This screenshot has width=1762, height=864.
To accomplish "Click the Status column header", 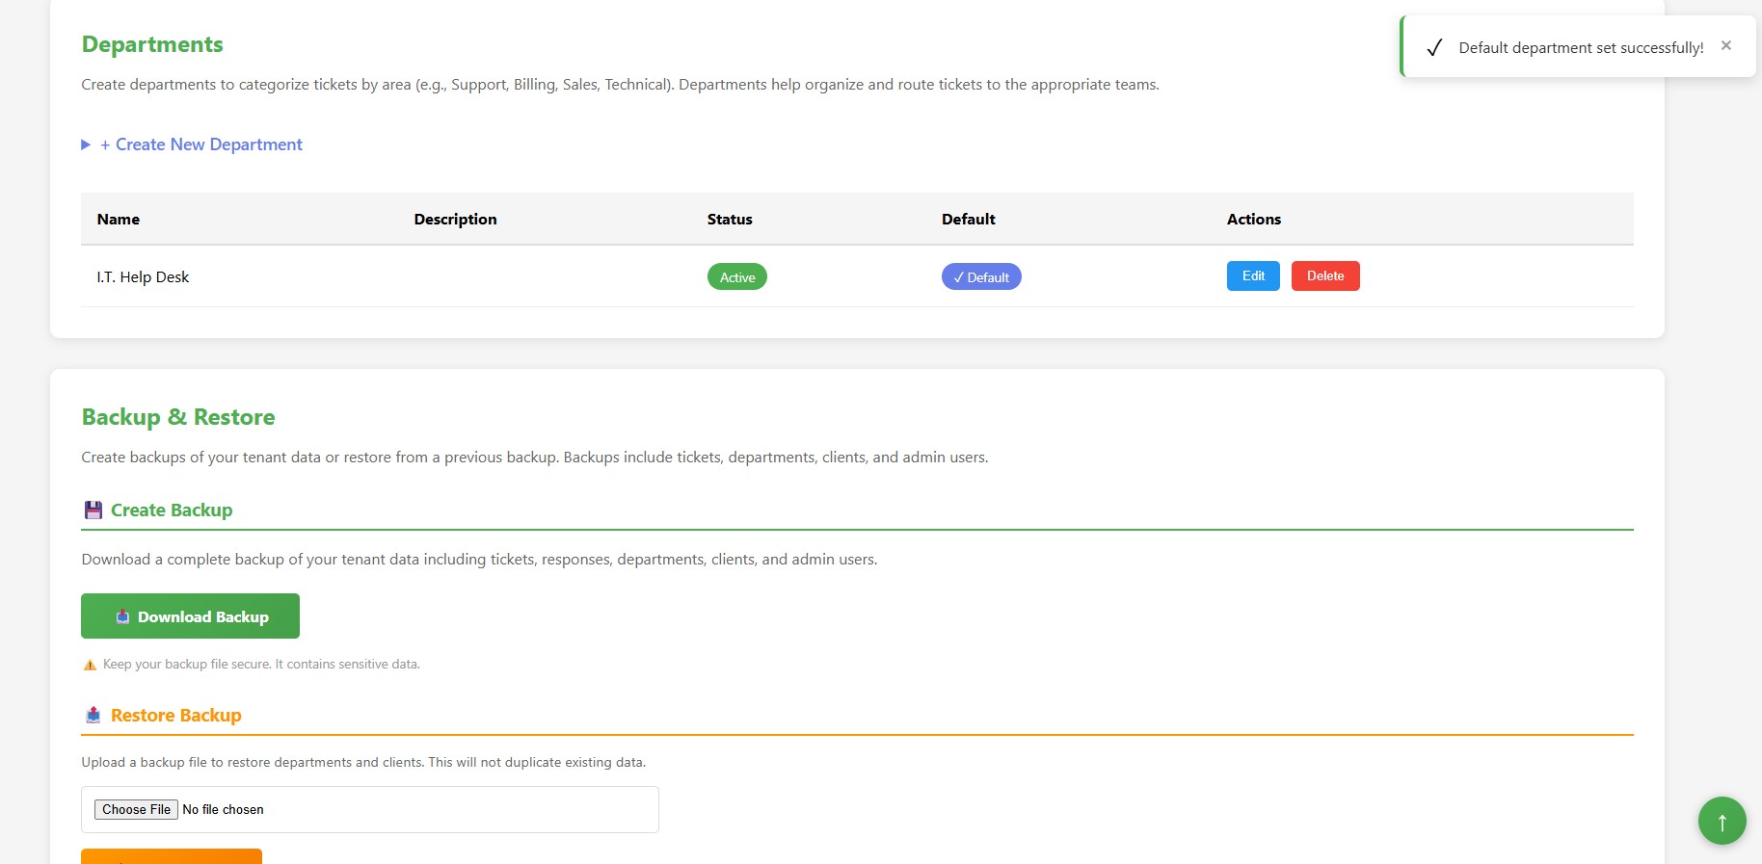I will (x=729, y=220).
